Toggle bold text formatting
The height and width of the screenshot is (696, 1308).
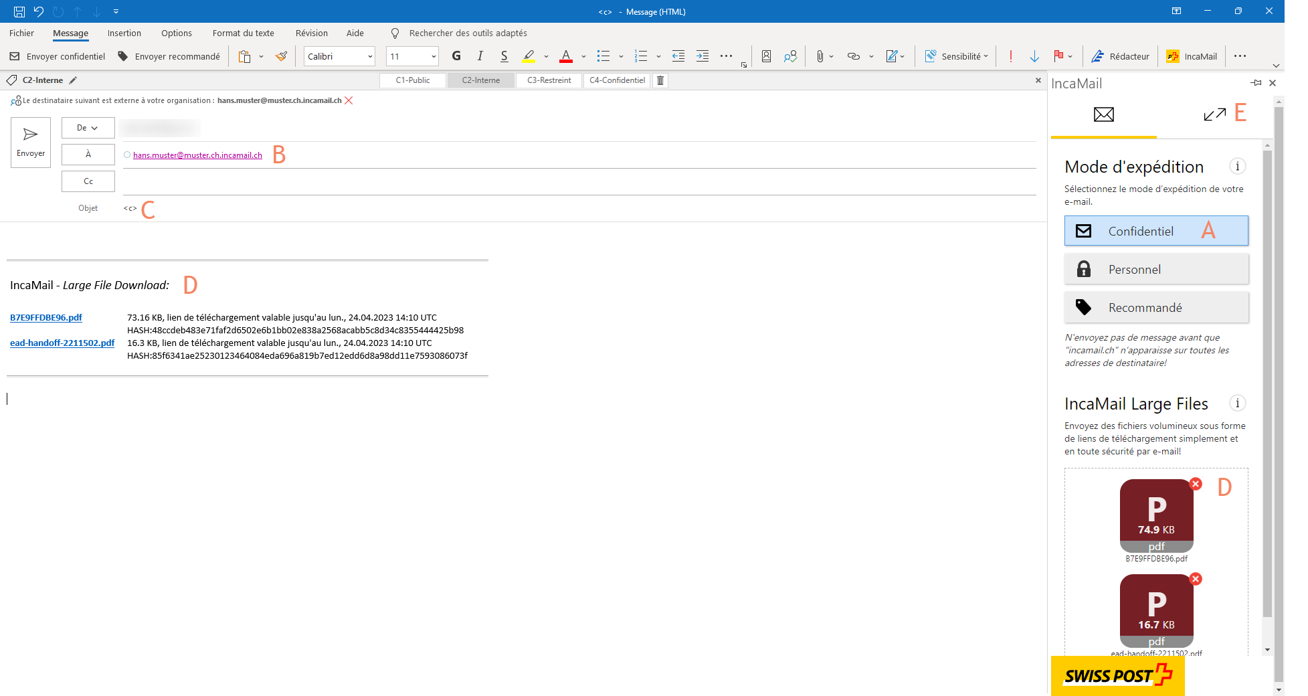pyautogui.click(x=456, y=57)
